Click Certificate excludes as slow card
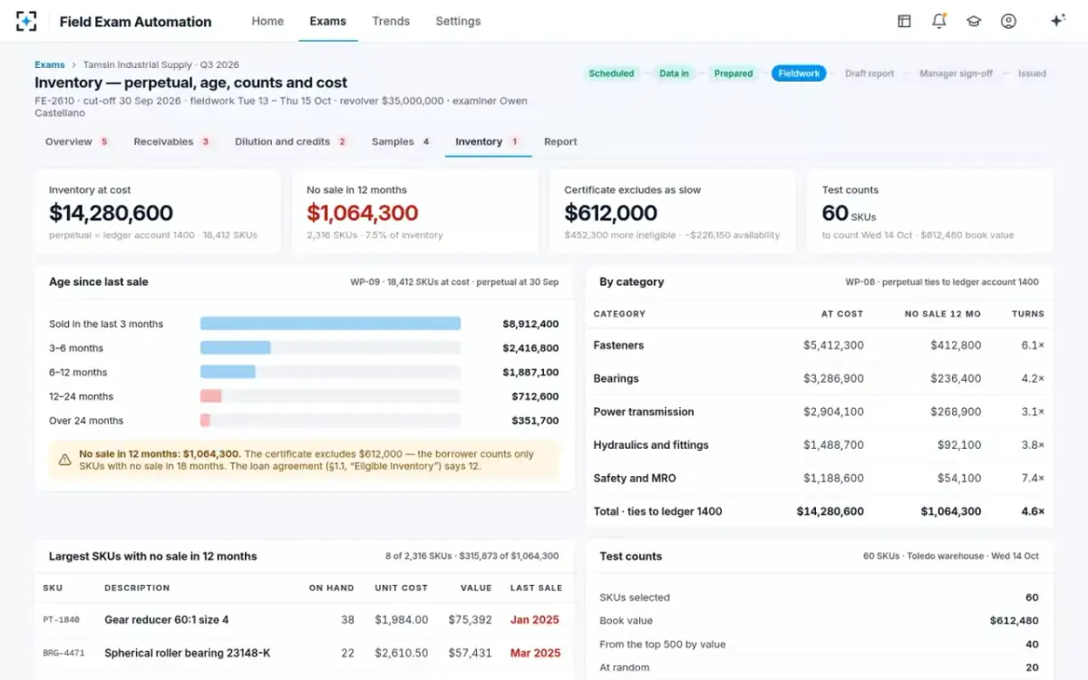The width and height of the screenshot is (1088, 680). (x=673, y=211)
